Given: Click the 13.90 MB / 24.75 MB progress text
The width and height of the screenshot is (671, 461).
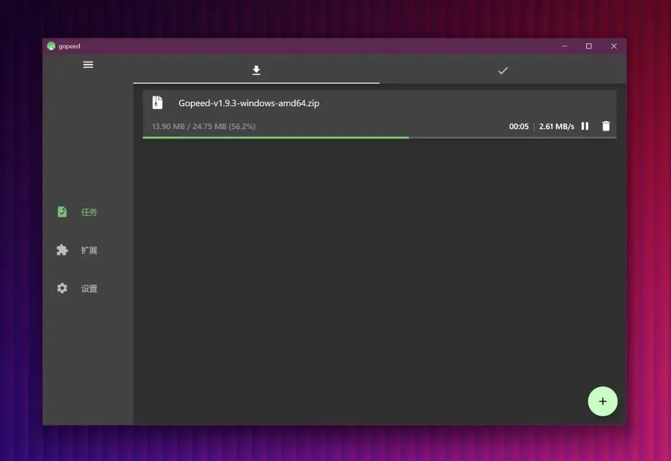Looking at the screenshot, I should point(204,127).
